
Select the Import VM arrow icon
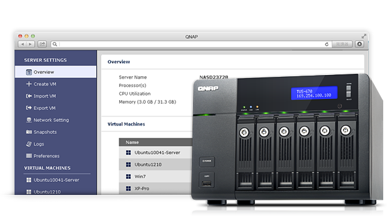pos(29,96)
